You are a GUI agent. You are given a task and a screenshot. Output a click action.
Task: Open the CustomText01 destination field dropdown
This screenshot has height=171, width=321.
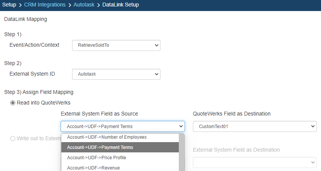(x=254, y=127)
